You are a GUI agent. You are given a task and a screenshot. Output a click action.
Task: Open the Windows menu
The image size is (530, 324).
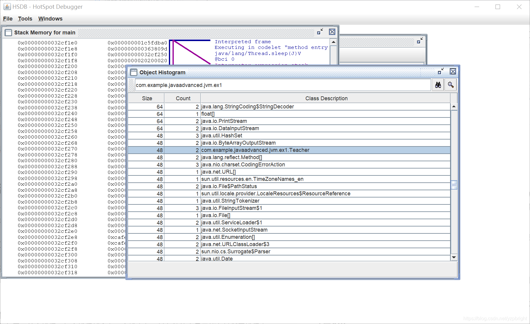[x=50, y=19]
